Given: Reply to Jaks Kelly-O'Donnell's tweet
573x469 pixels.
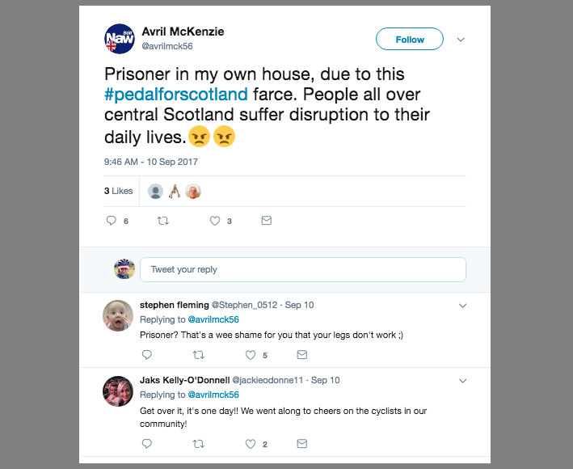Looking at the screenshot, I should coord(146,443).
